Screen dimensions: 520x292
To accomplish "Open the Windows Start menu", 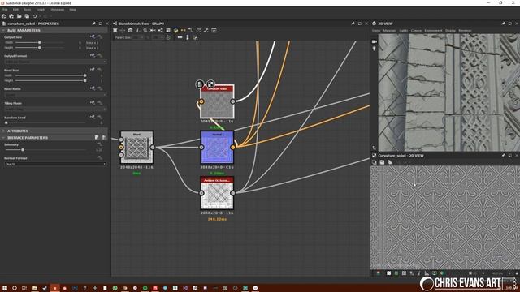I will [x=5, y=288].
